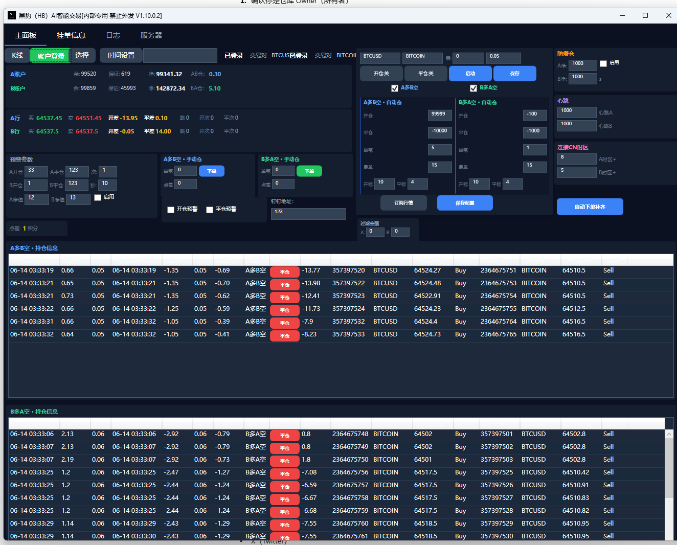Uncheck the B多A空 checkbox
Image resolution: width=677 pixels, height=545 pixels.
coord(473,88)
